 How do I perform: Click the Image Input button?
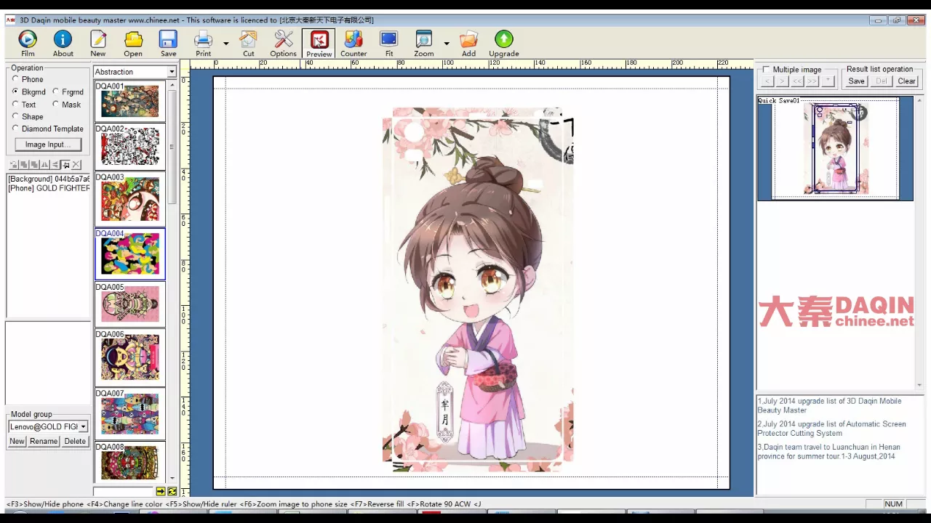coord(48,145)
